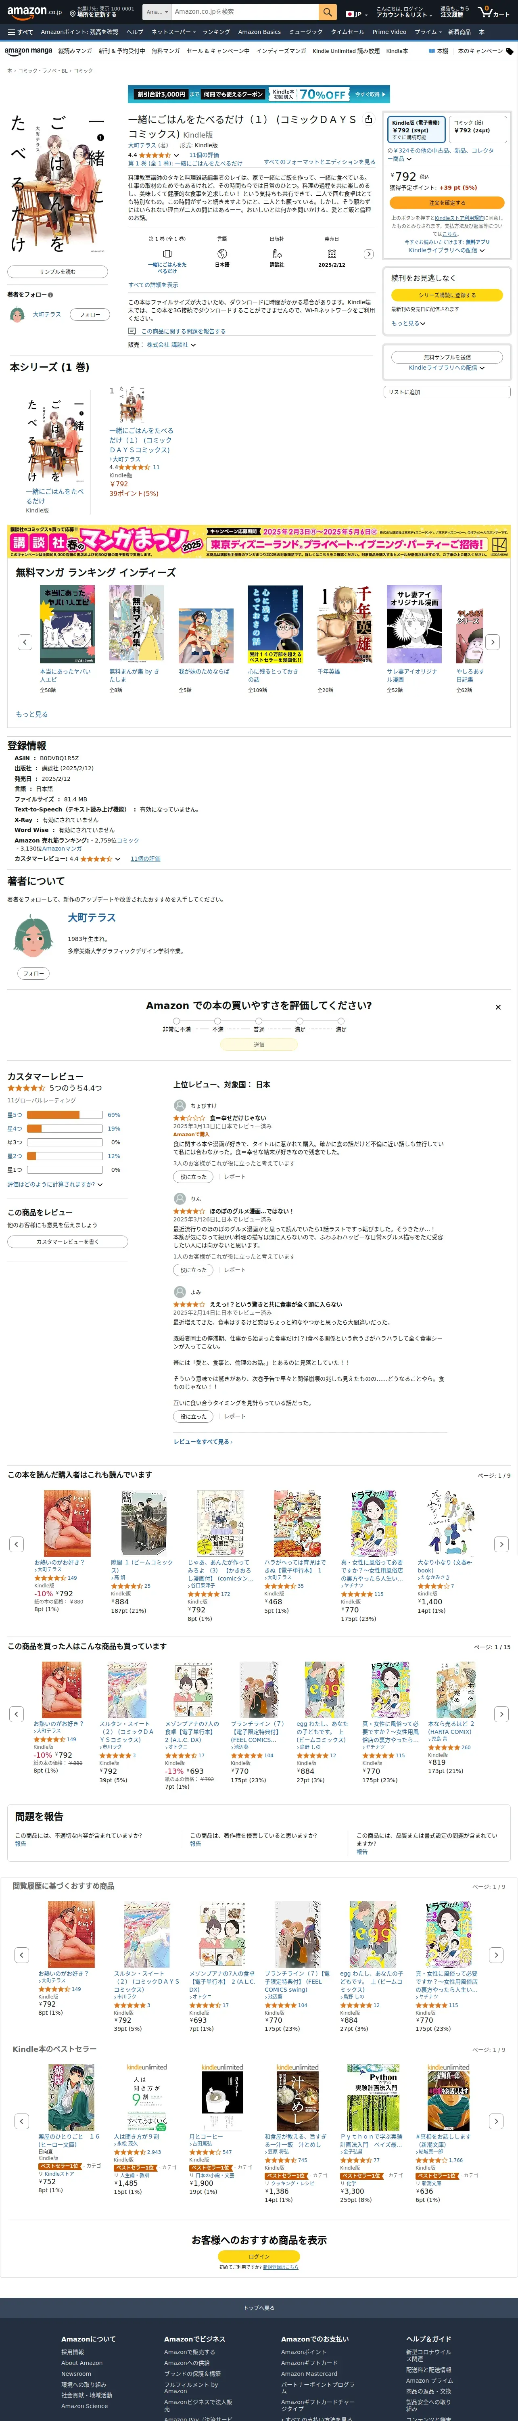Open 無料マンガ tab in manga bar

(x=165, y=51)
